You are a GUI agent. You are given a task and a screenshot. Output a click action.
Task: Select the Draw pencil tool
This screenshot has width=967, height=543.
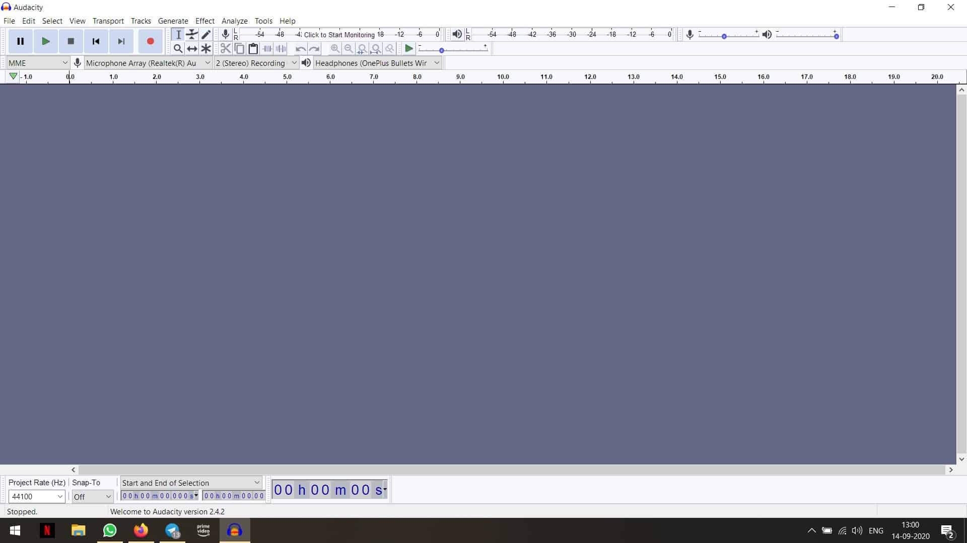coord(206,34)
